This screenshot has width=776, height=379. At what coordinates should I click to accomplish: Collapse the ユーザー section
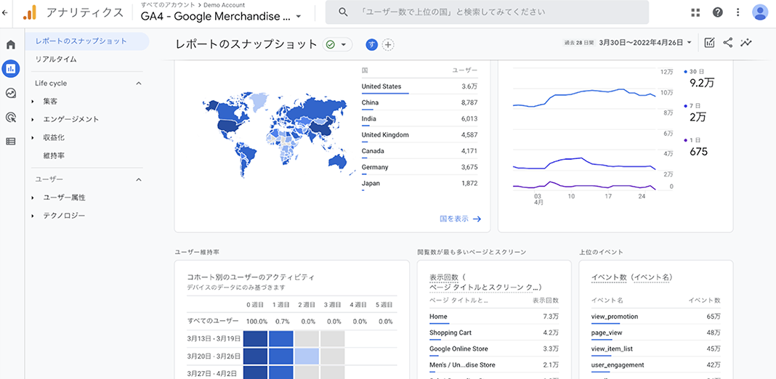(x=139, y=179)
